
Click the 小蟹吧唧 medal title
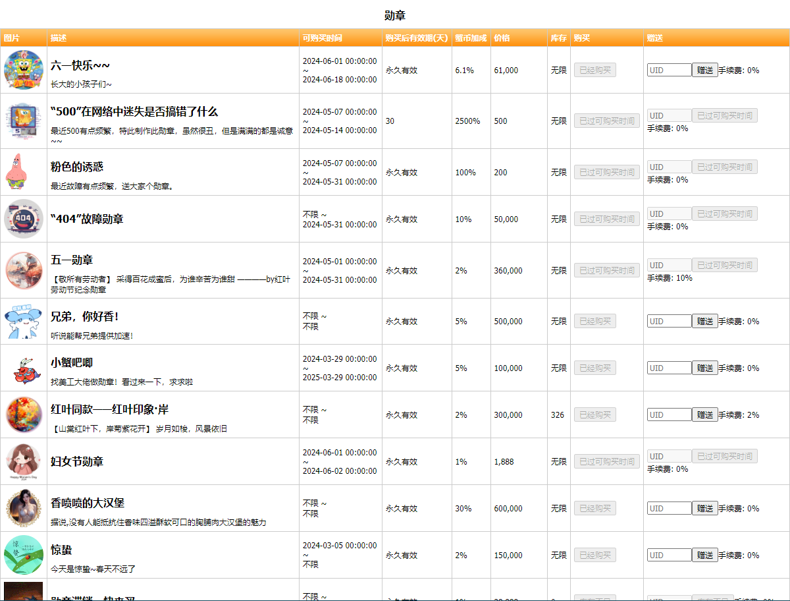click(x=72, y=362)
